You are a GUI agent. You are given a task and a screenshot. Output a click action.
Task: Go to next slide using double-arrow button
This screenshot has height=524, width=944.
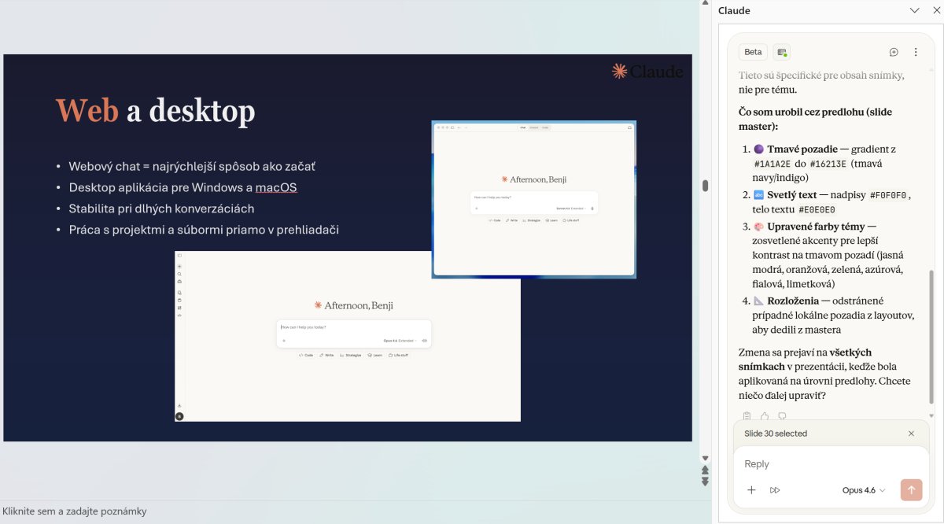pyautogui.click(x=705, y=482)
